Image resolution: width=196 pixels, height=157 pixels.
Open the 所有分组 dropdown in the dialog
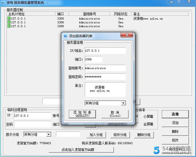123,103
